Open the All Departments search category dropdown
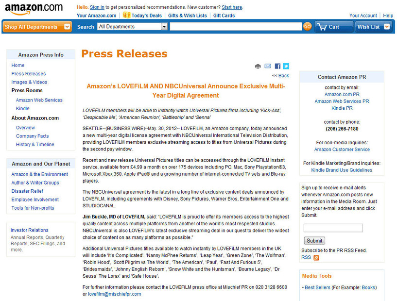397x301 pixels. click(x=133, y=26)
